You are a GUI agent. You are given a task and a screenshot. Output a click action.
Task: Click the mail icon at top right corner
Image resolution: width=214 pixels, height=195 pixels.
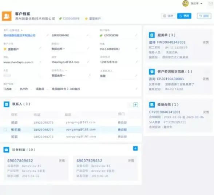(x=211, y=4)
